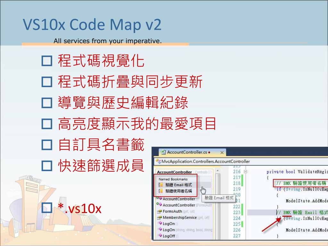The width and height of the screenshot is (328, 246).
Task: Click the parameterless AccountController() constructor icon
Action: (x=159, y=199)
